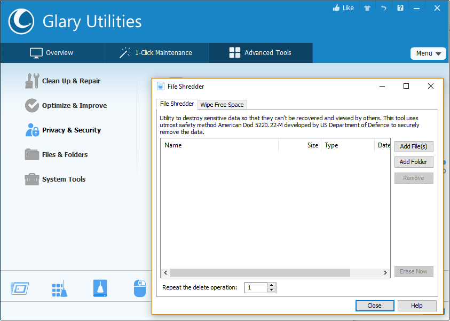
Task: Minimize the Glary Utilities main window
Action: coord(417,9)
